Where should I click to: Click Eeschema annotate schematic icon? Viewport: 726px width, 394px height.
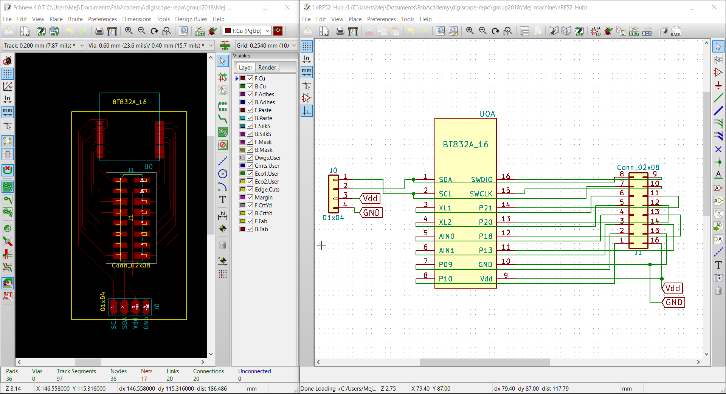[x=596, y=31]
